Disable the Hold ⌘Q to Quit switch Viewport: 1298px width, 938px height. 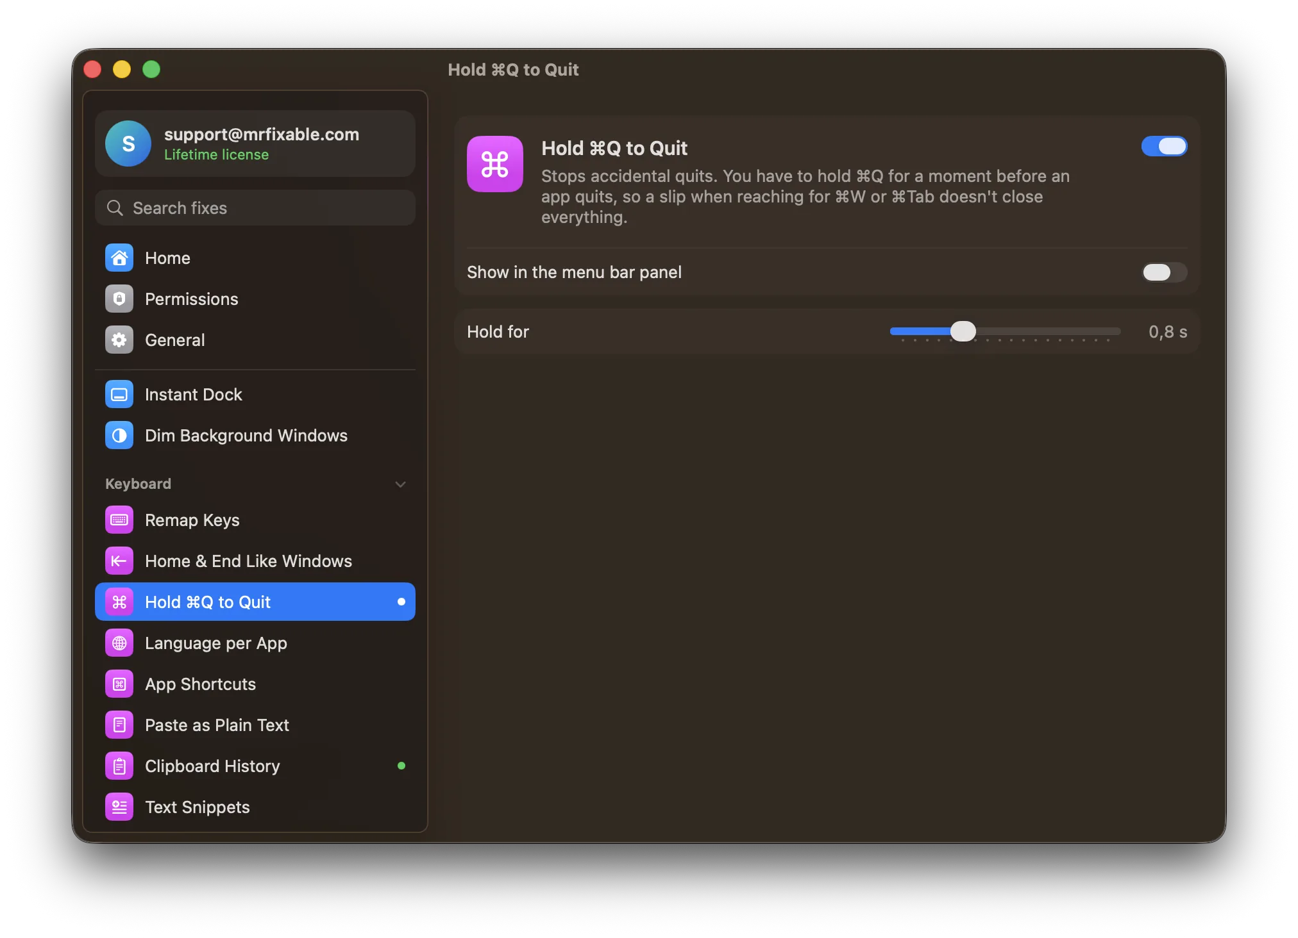pos(1164,146)
